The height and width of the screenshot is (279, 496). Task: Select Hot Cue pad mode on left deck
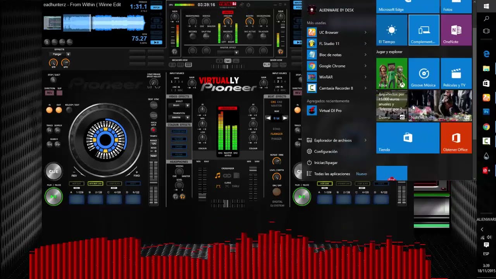[76, 183]
